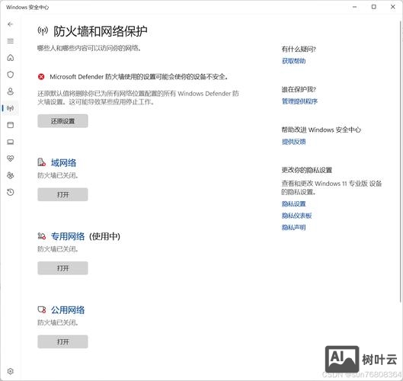Open 隐私仪表板 link
This screenshot has height=381, width=403.
297,216
